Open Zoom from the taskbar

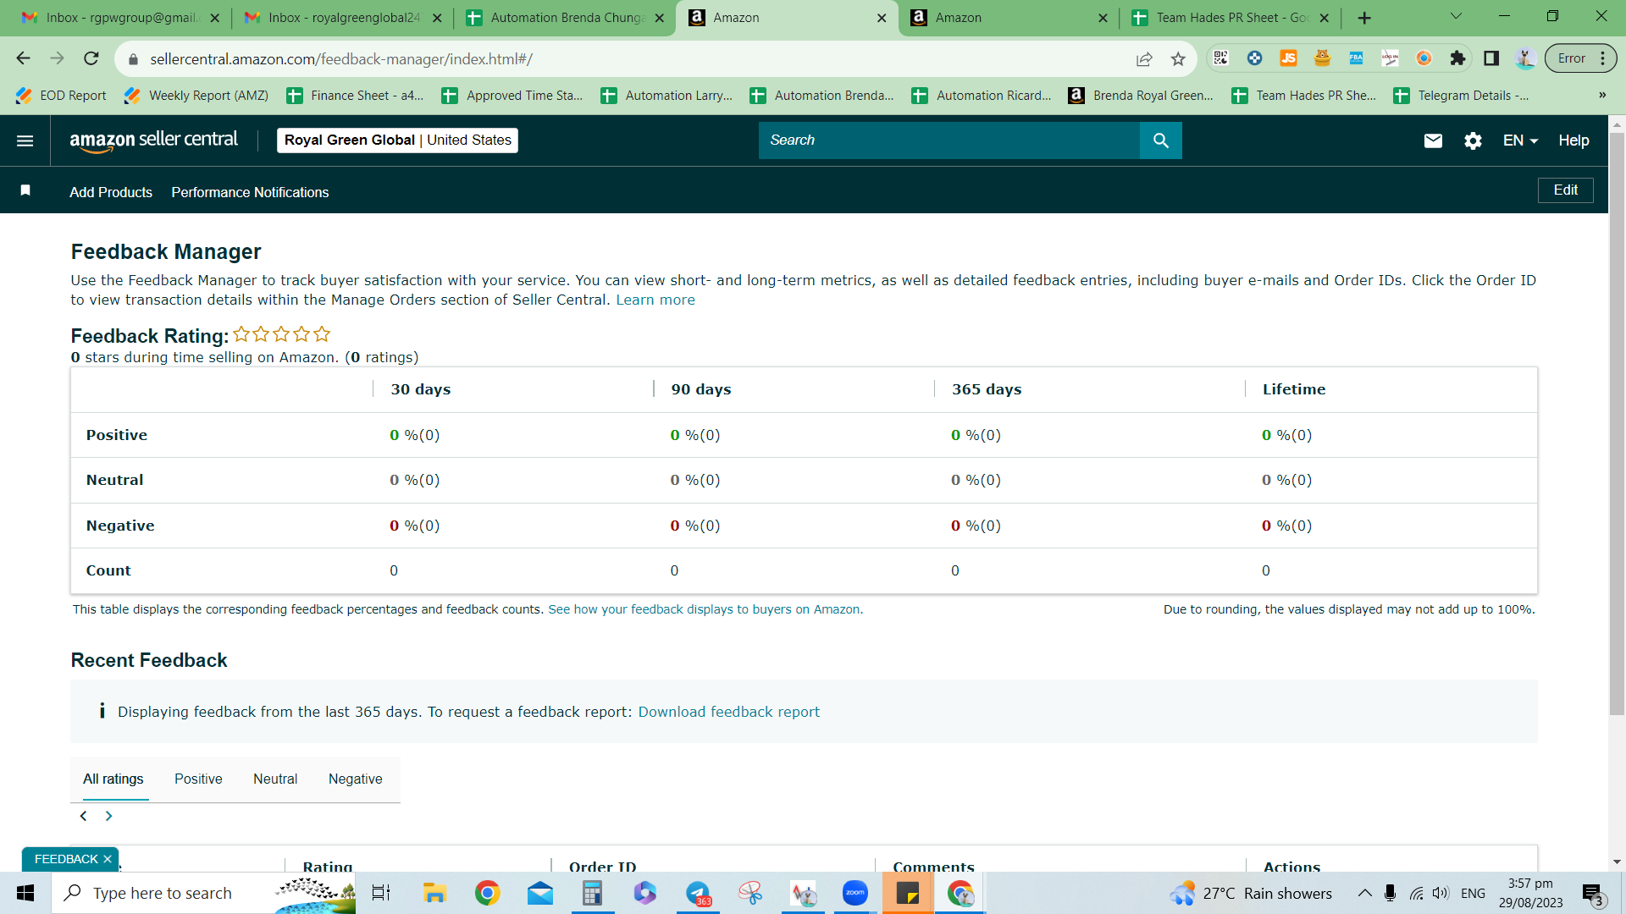pyautogui.click(x=855, y=893)
